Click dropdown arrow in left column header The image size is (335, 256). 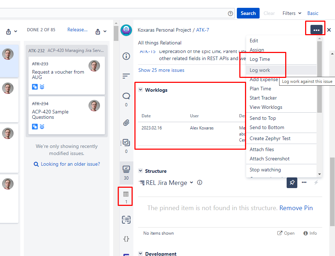[16, 31]
